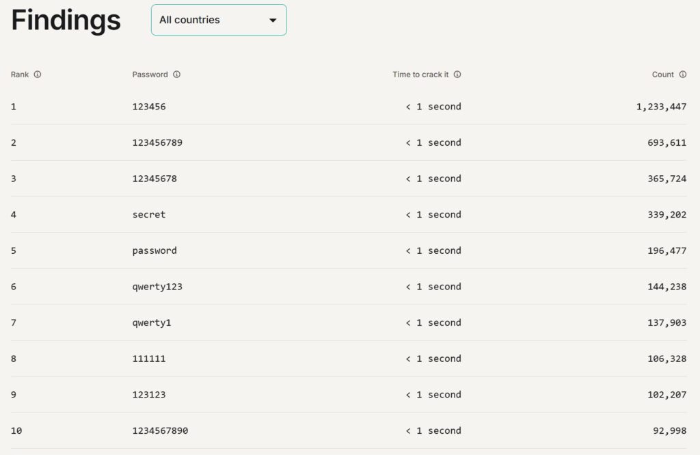This screenshot has height=455, width=700.
Task: Click rank number 10
Action: pos(16,430)
